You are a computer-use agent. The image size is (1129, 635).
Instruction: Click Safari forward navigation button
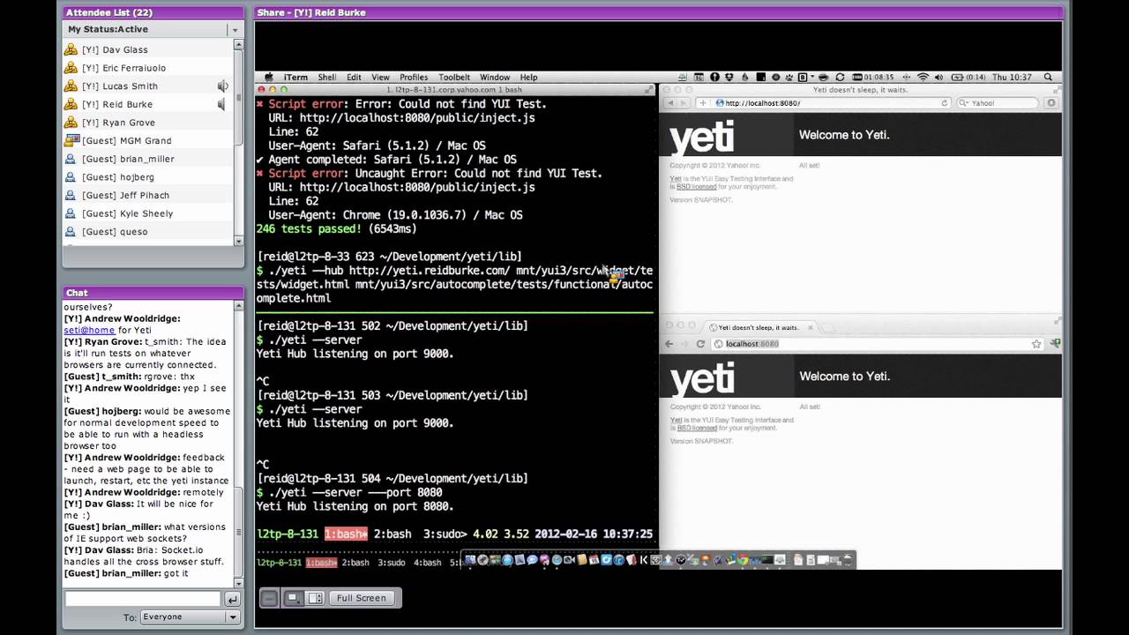point(684,103)
